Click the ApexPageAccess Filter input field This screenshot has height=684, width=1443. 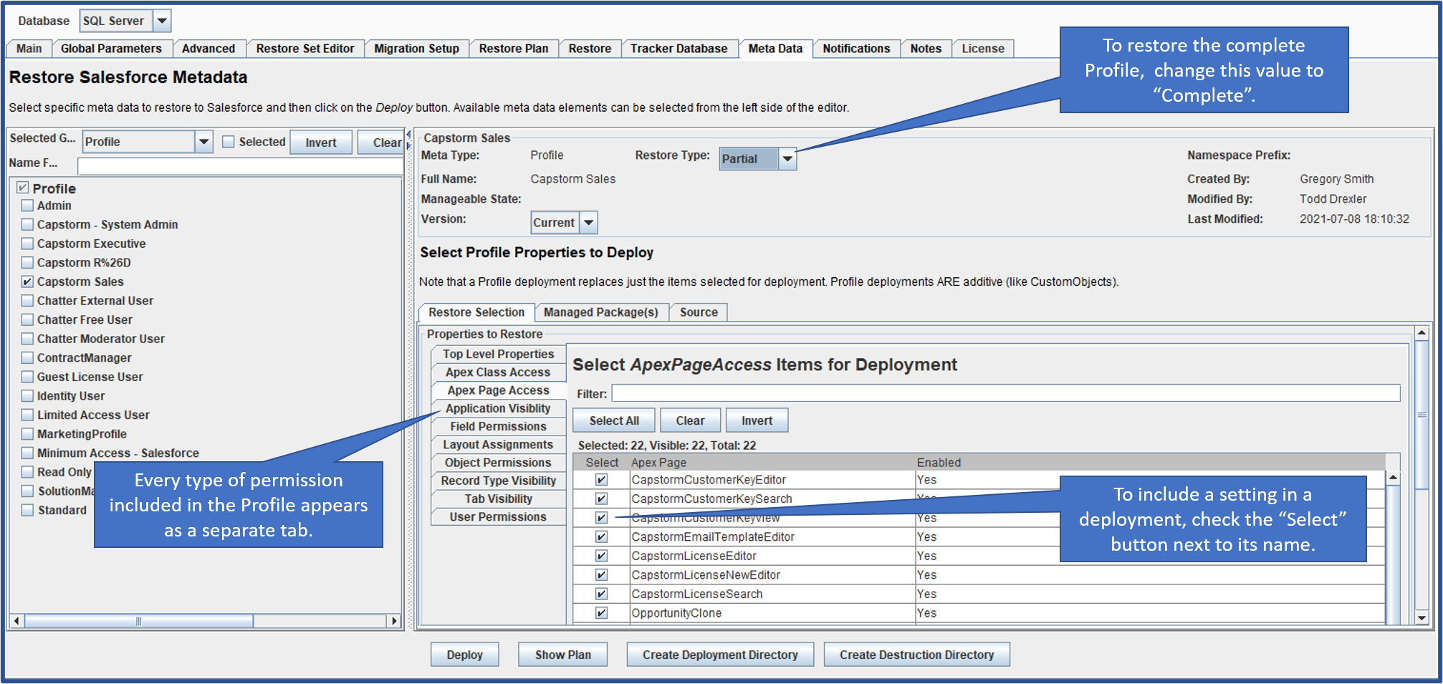pyautogui.click(x=1006, y=393)
